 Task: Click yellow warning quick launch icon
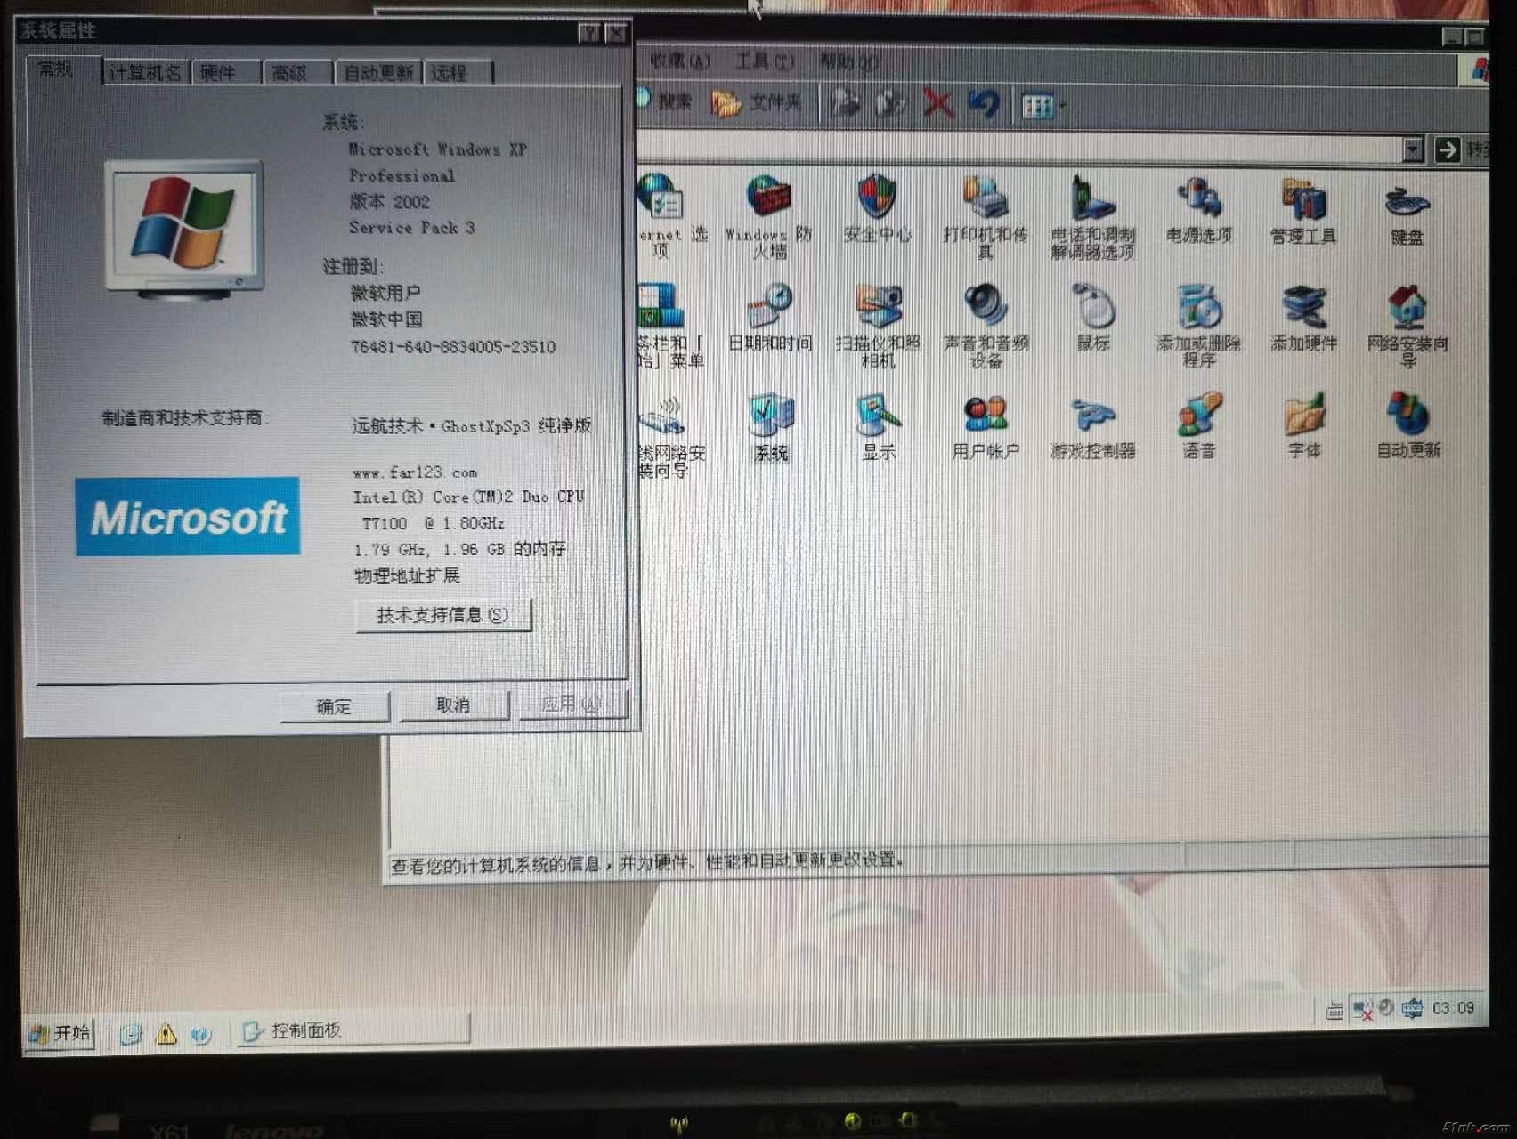click(166, 1033)
